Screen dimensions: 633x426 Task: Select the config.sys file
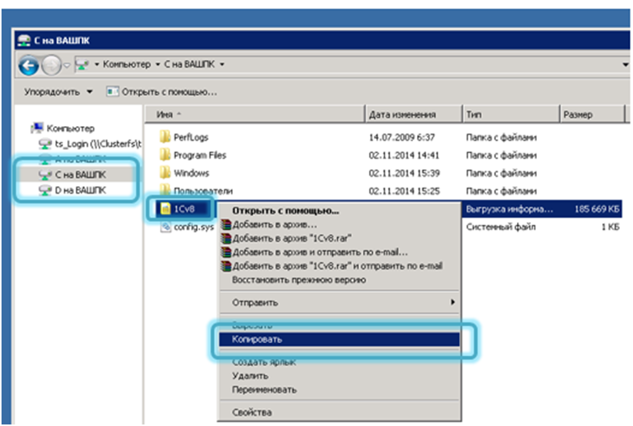(193, 227)
